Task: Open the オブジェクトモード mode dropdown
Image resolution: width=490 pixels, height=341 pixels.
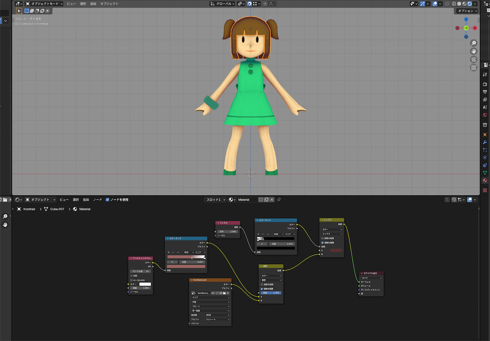Action: click(x=44, y=4)
